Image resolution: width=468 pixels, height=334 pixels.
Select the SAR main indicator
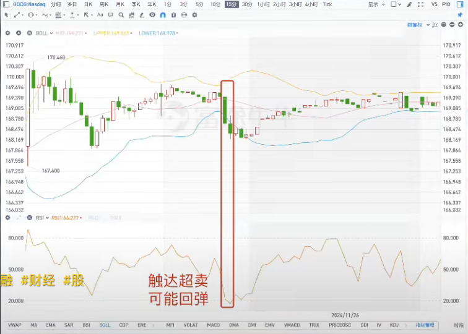(x=69, y=325)
